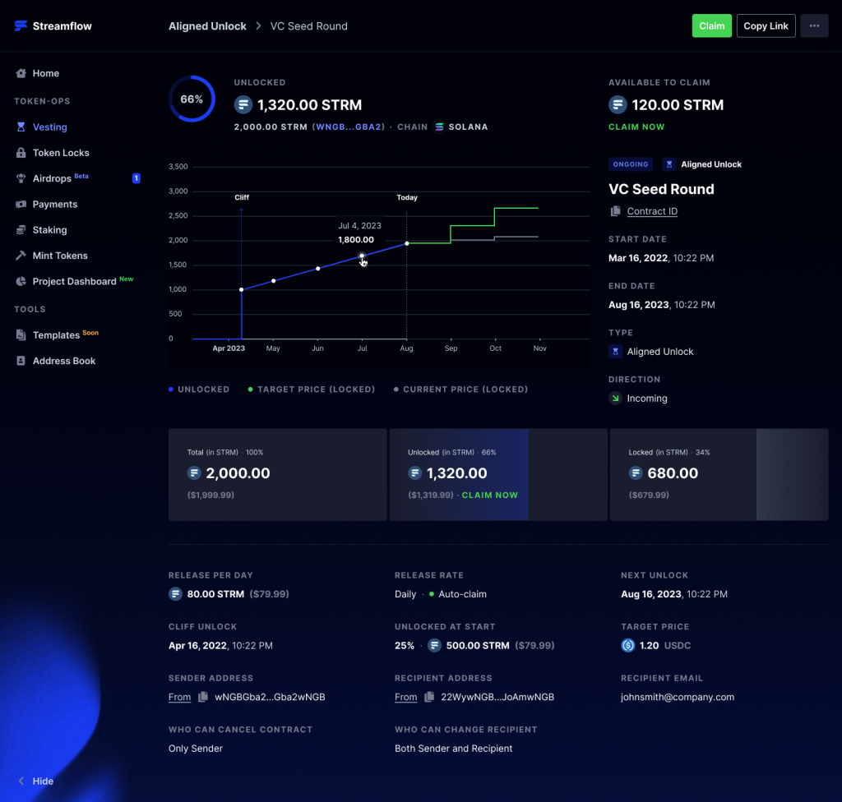Click the Home house icon

[21, 73]
